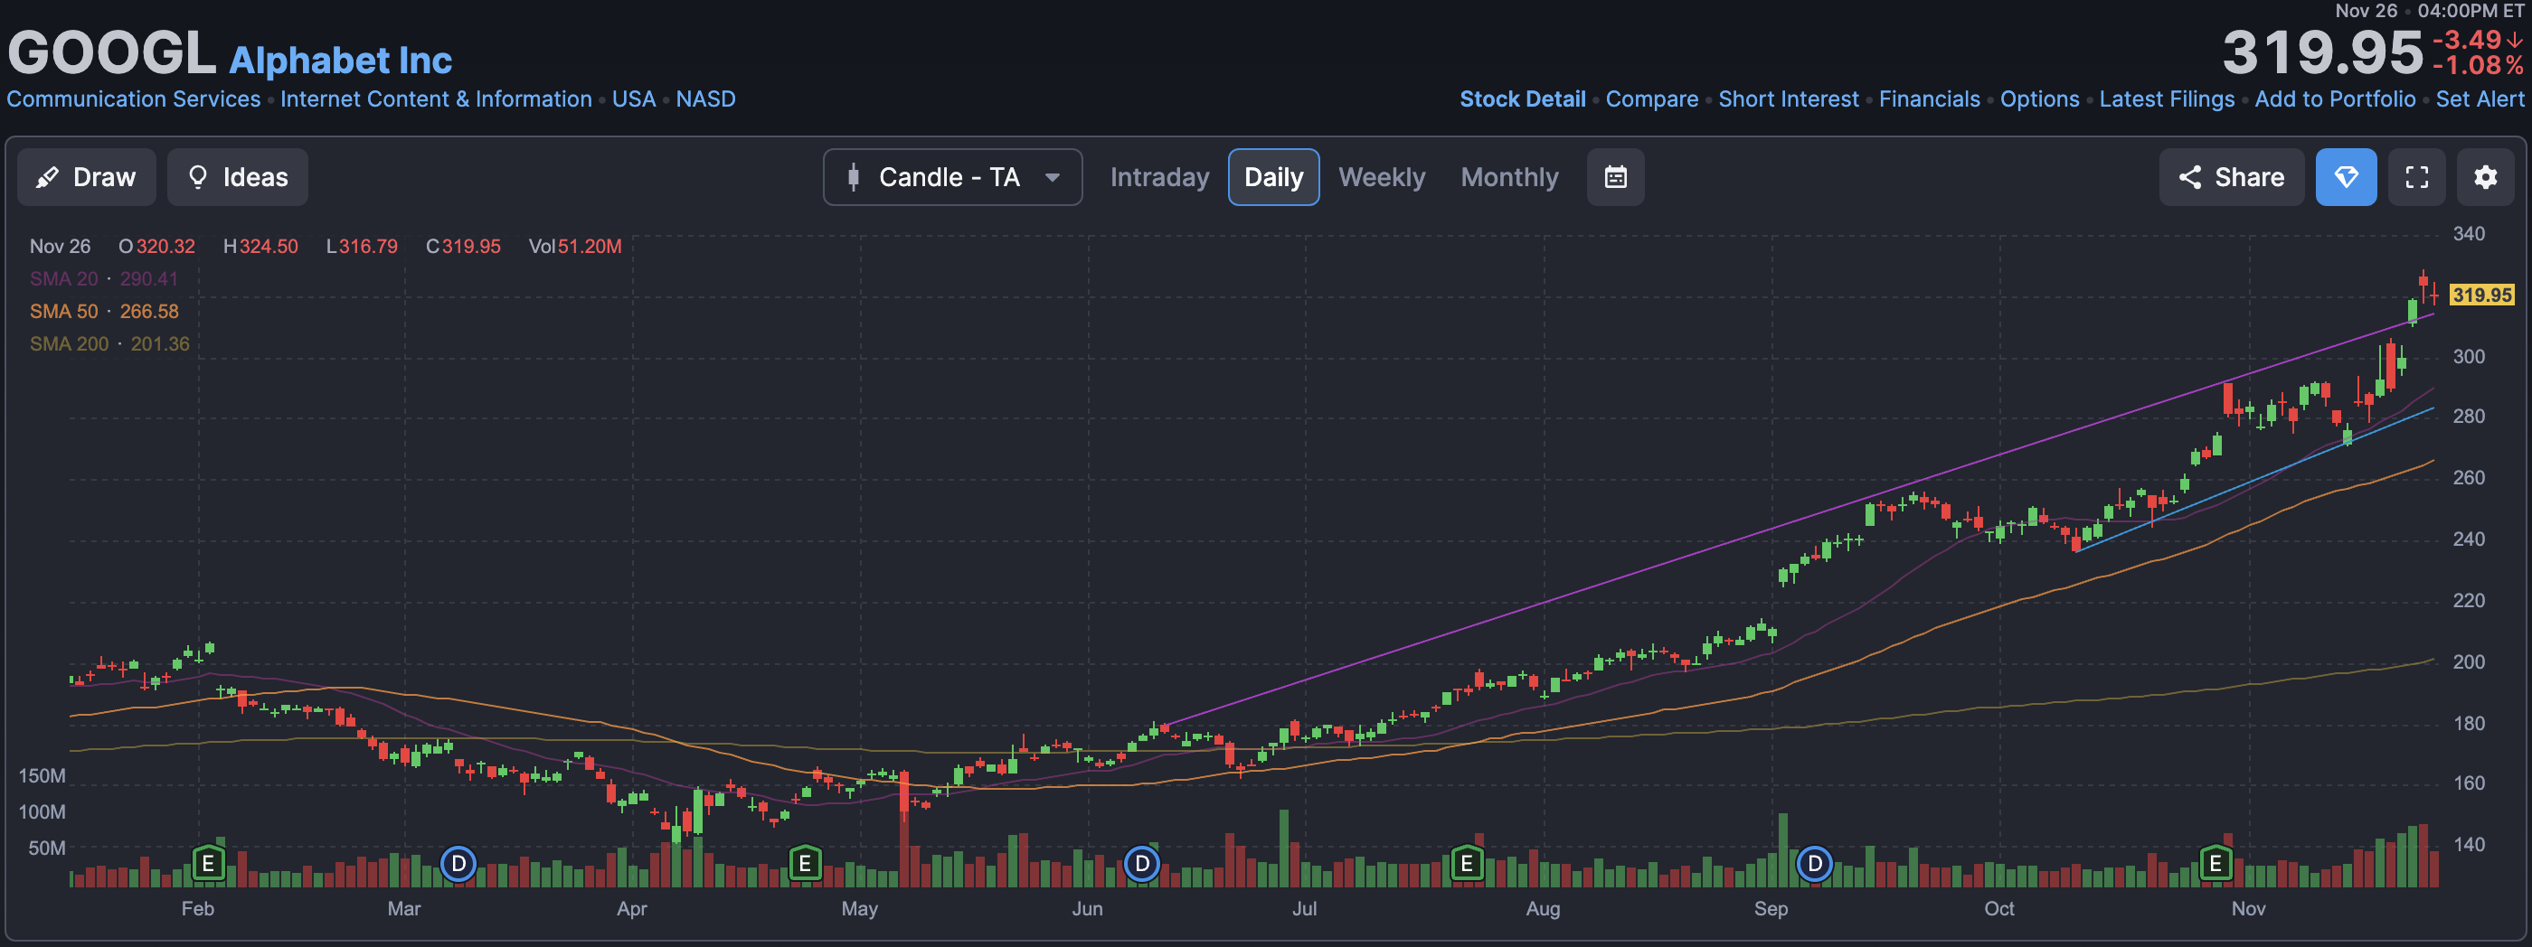Click the USA country link

634,99
